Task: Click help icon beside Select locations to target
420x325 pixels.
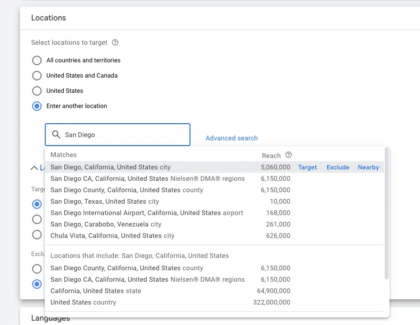Action: coord(115,42)
